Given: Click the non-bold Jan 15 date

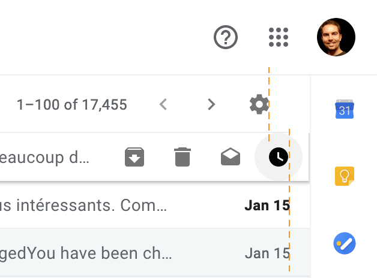Looking at the screenshot, I should (x=267, y=253).
